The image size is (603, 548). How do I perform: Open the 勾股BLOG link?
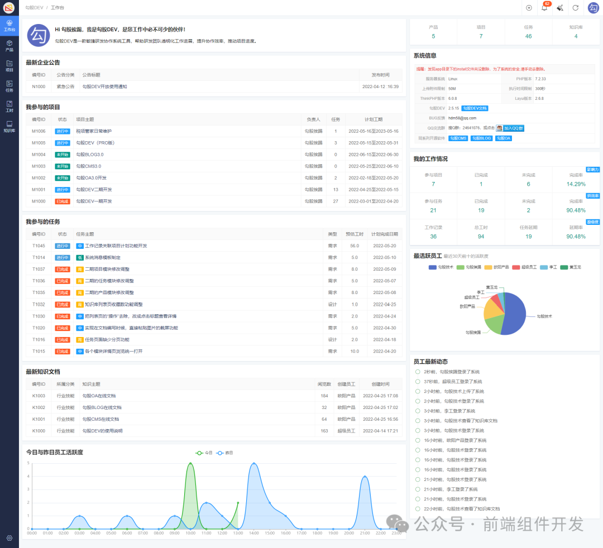click(x=482, y=138)
